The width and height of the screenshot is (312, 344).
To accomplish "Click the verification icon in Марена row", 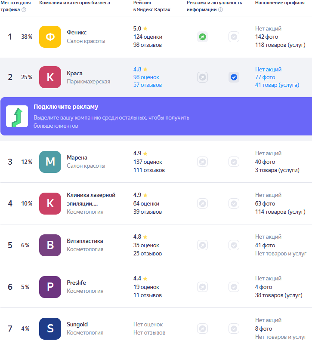I will pyautogui.click(x=234, y=162).
